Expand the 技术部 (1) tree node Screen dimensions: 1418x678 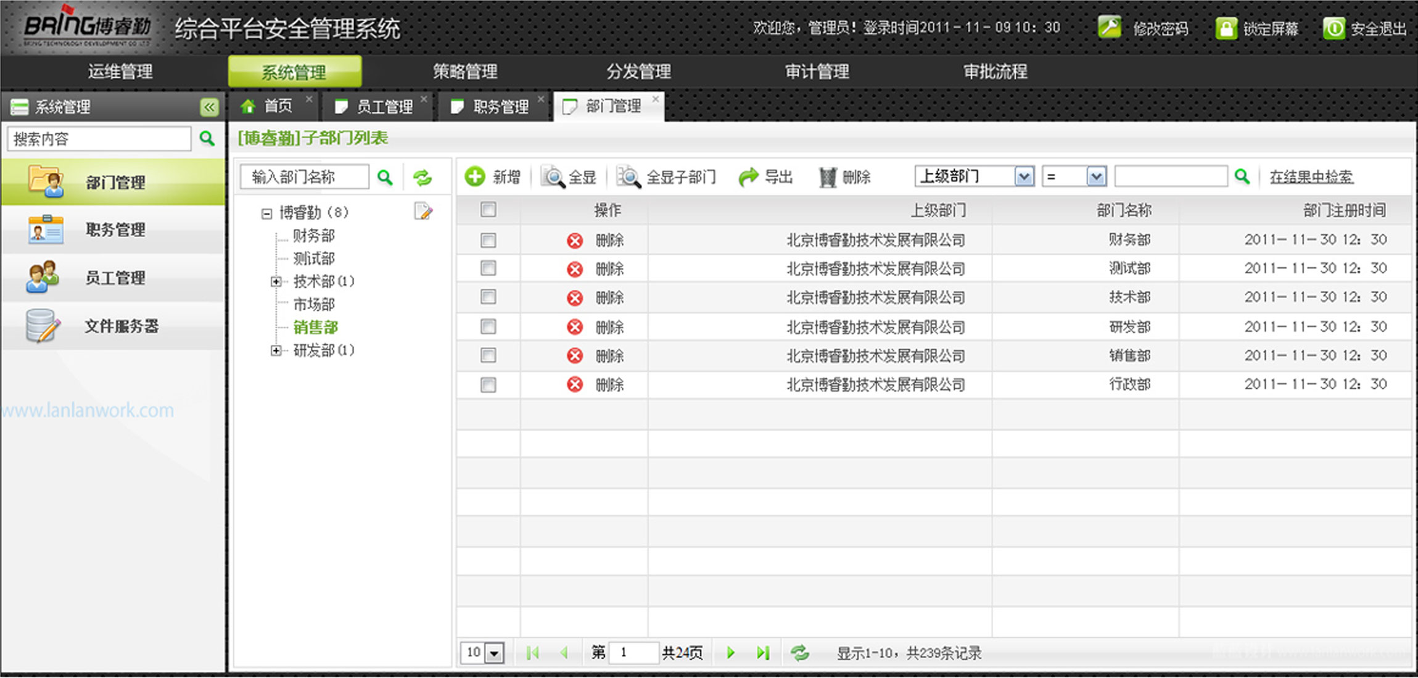276,281
